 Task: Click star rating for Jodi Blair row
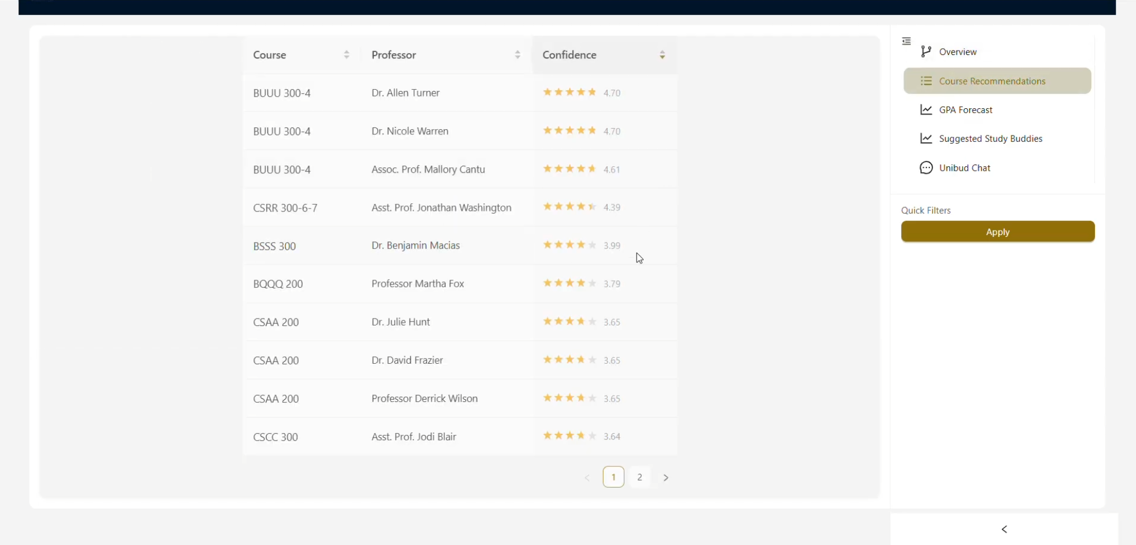(x=569, y=436)
